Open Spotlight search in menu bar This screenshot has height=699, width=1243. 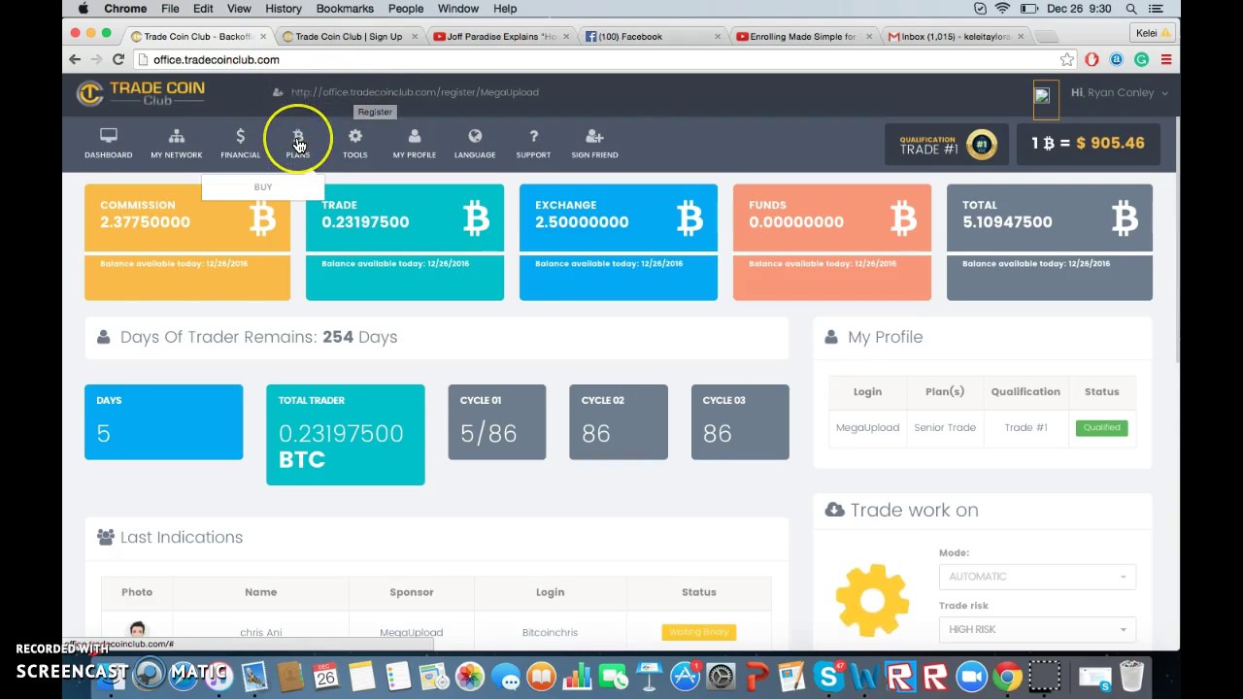[x=1131, y=9]
